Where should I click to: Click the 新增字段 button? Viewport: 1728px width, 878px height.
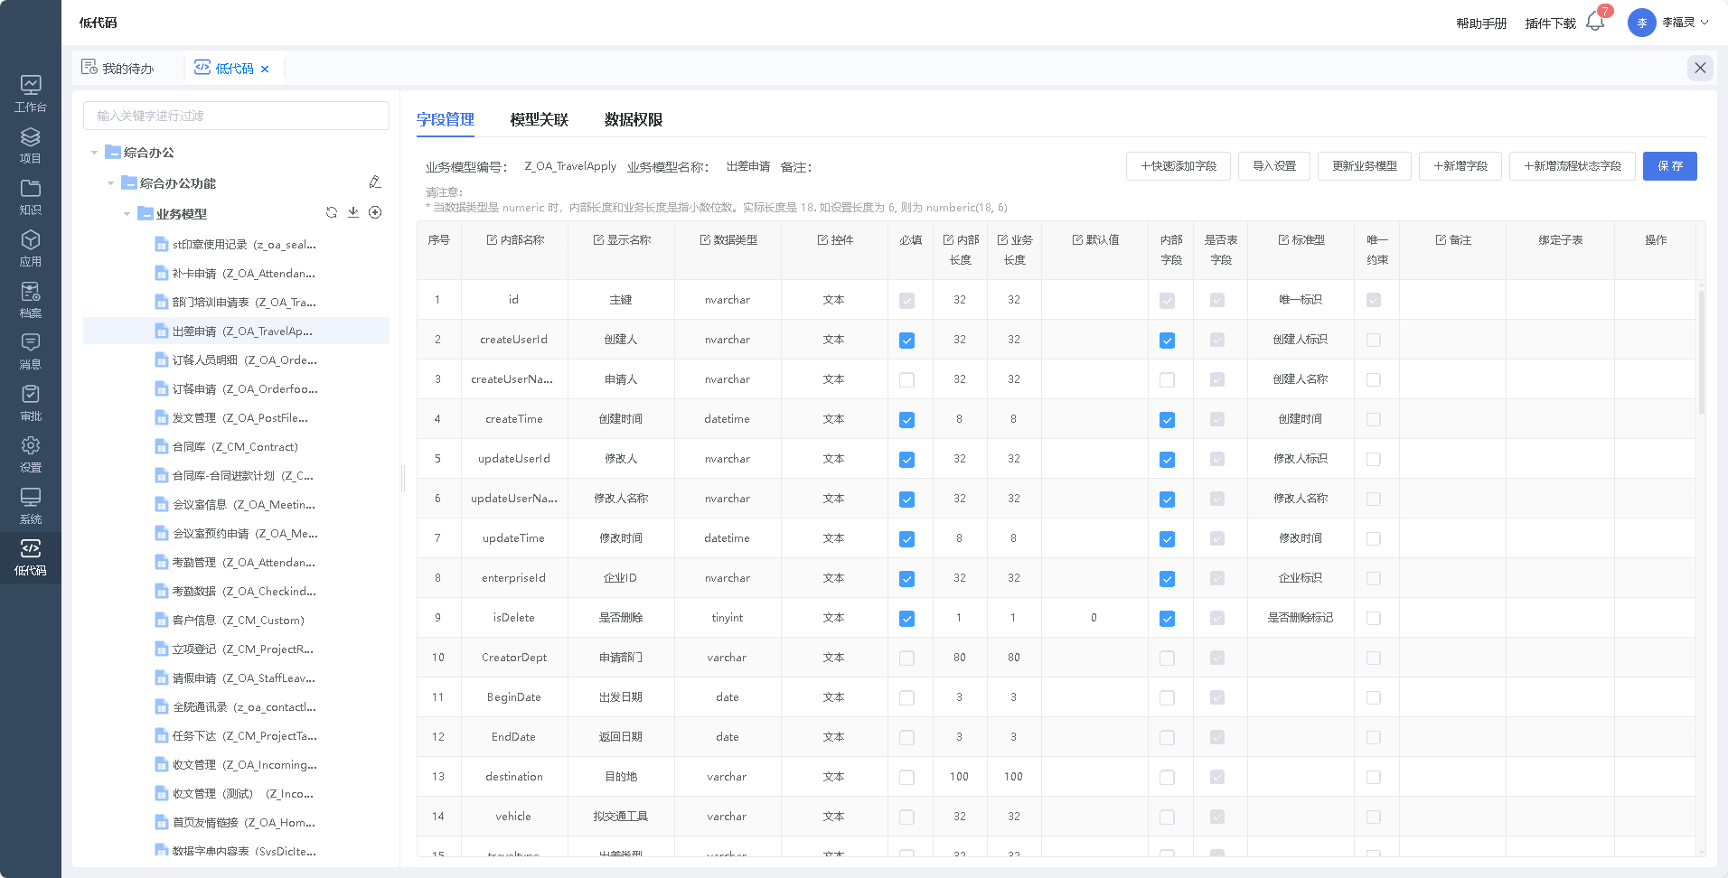point(1460,166)
